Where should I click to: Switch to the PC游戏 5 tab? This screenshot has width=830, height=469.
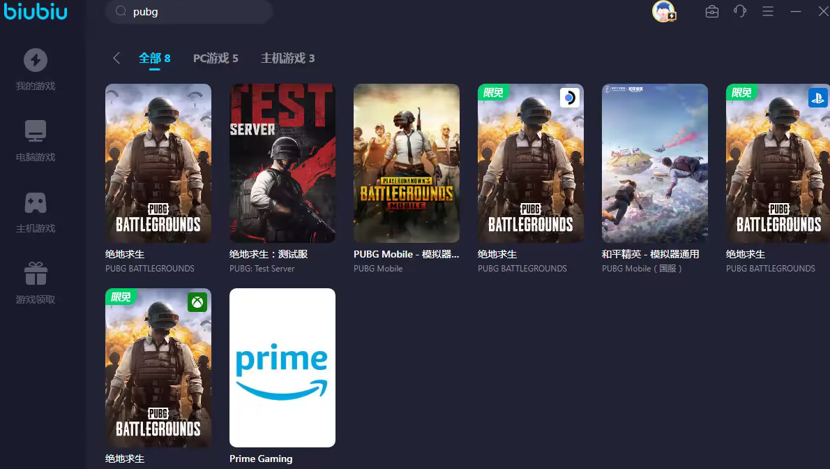[216, 59]
